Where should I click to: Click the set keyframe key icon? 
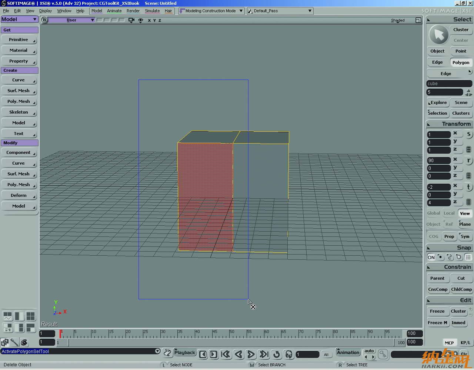(383, 354)
